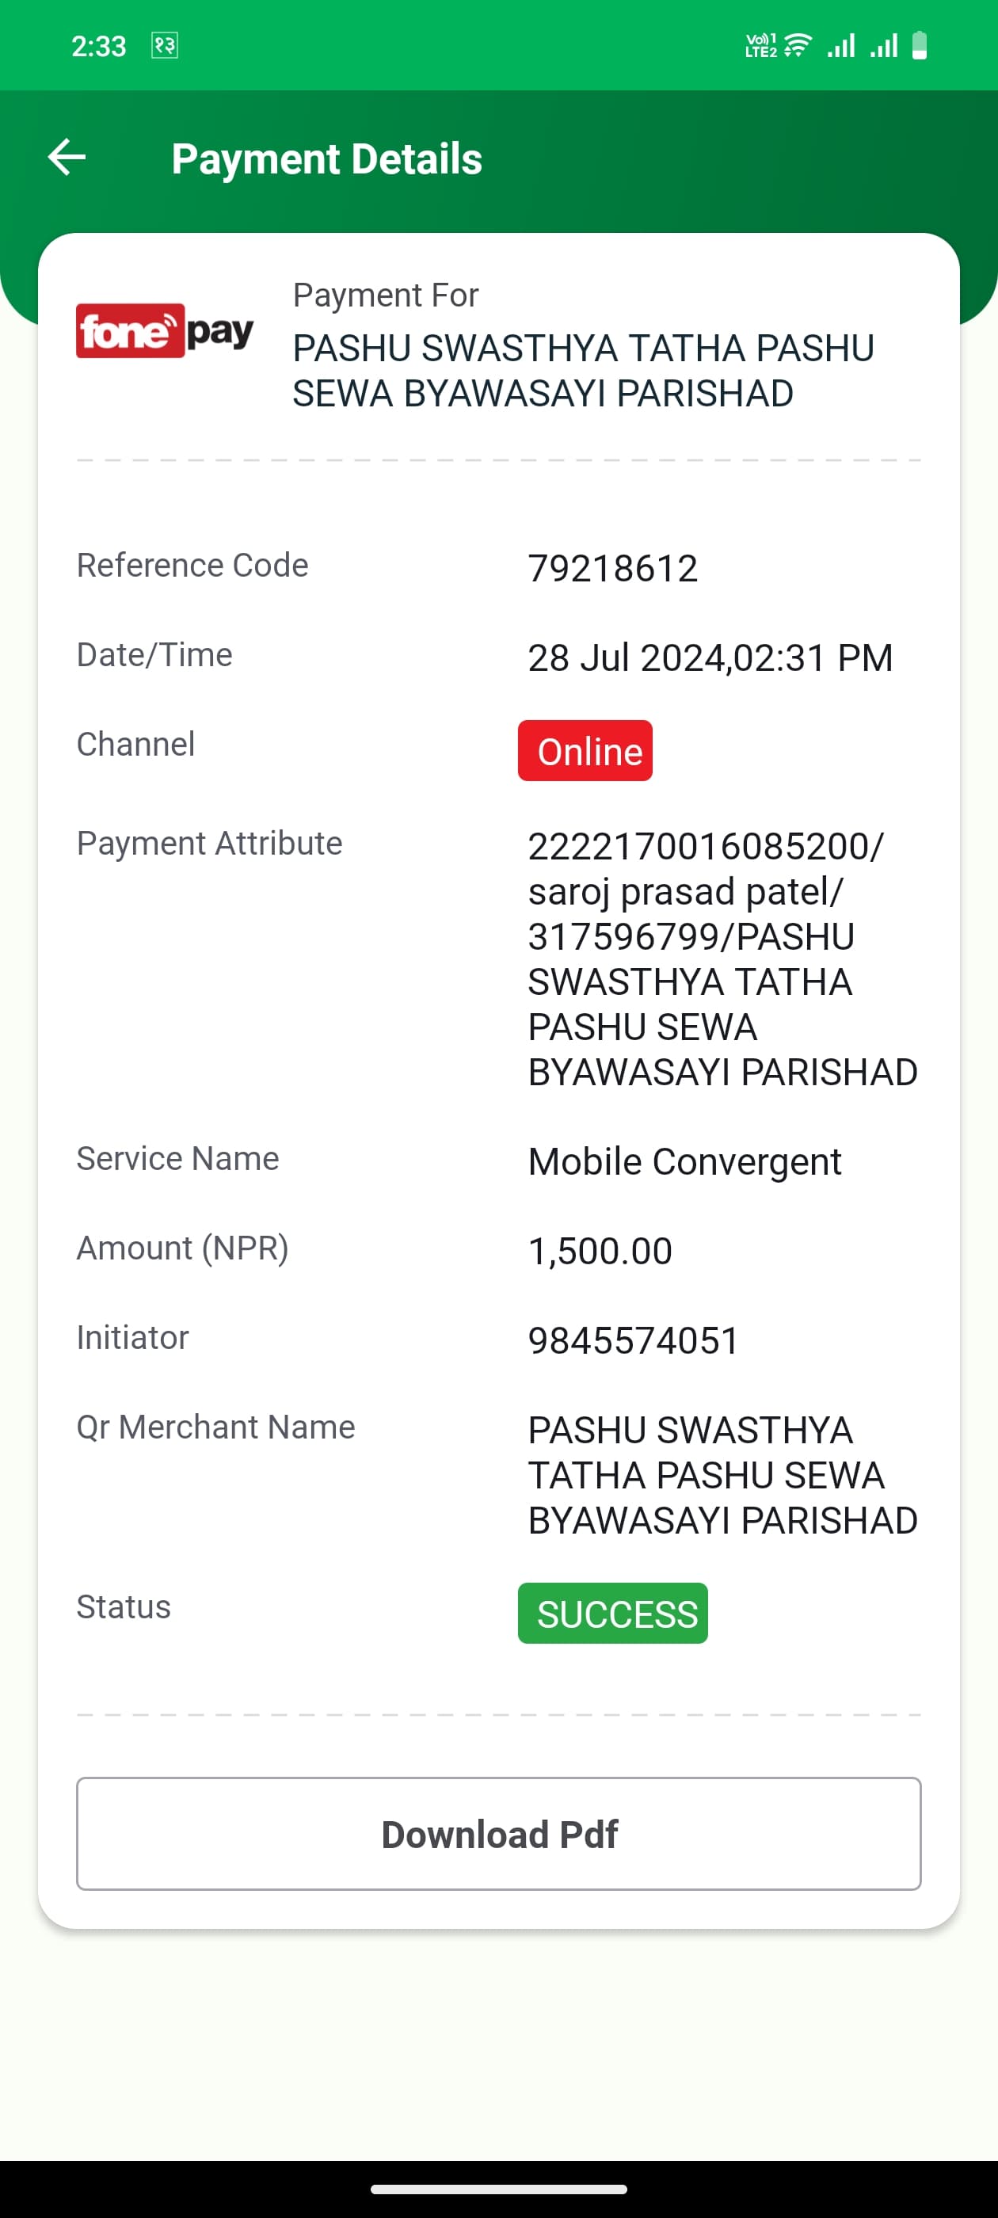Tap the Qr Merchant Name value
Viewport: 998px width, 2218px height.
coord(722,1475)
